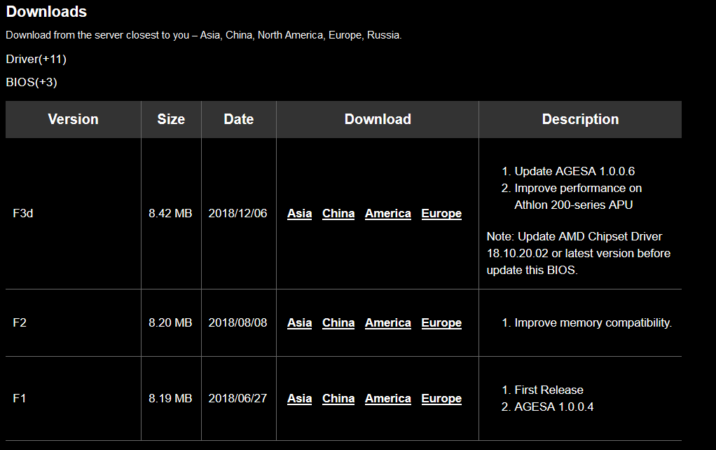Viewport: 716px width, 450px height.
Task: Download BIOS F3d from China server
Action: click(338, 213)
